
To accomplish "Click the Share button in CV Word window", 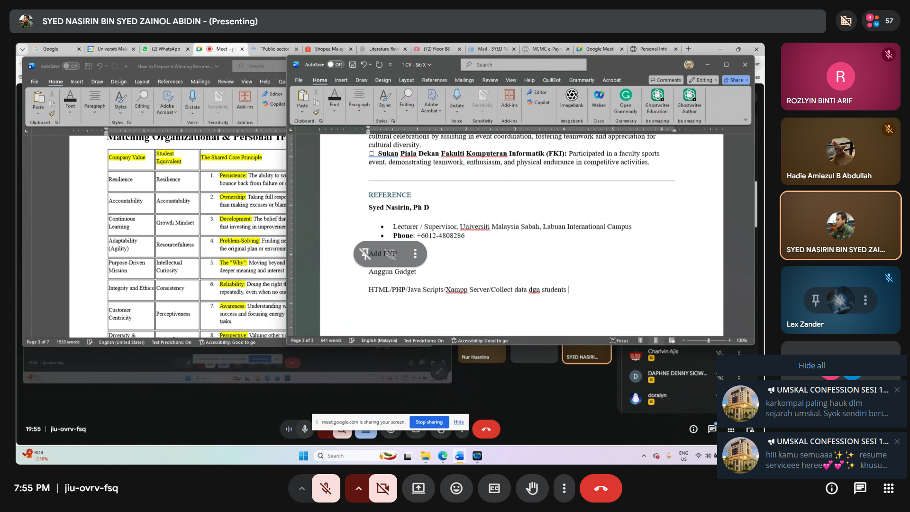I will [x=736, y=80].
